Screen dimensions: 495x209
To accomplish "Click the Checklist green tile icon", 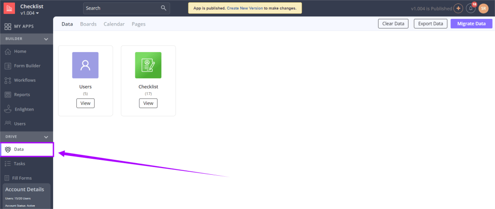I will pyautogui.click(x=148, y=65).
